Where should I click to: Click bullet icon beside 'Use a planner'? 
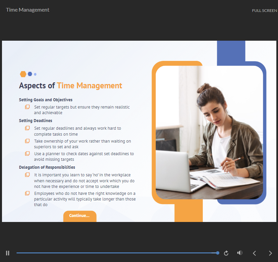click(27, 153)
